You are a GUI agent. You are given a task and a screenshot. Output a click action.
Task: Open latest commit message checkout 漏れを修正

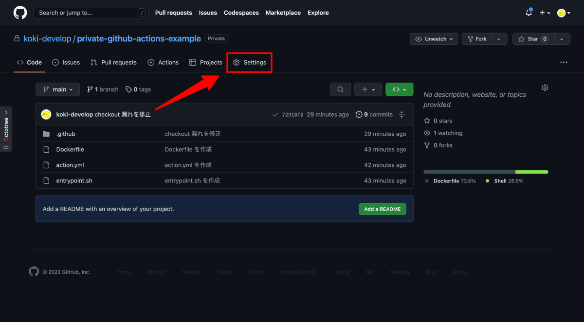click(123, 114)
